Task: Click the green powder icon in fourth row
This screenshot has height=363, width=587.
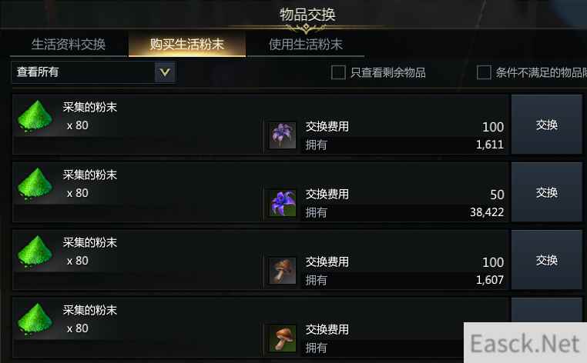Action: click(35, 319)
